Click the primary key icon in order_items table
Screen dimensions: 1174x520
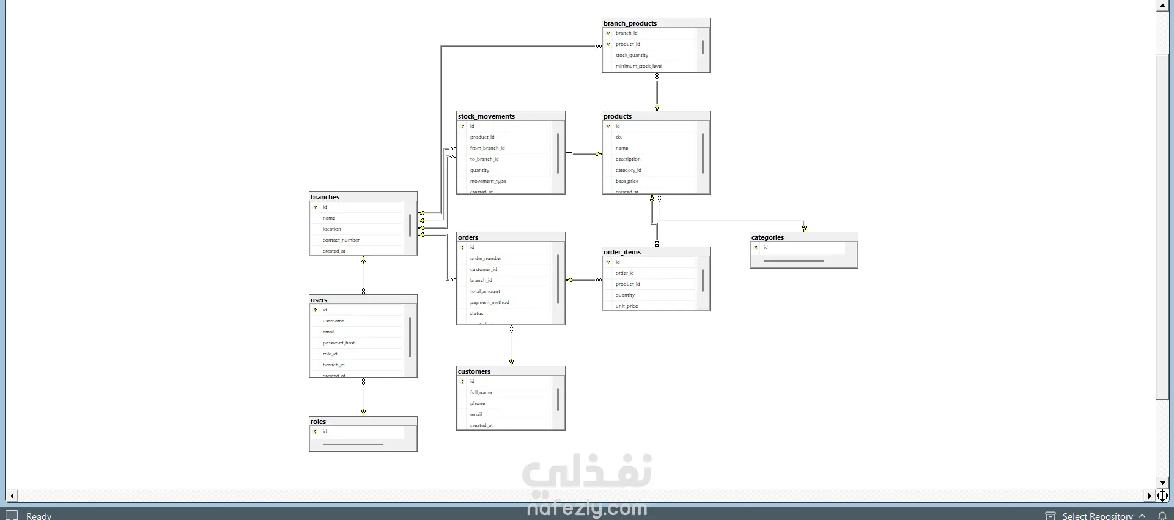(608, 262)
